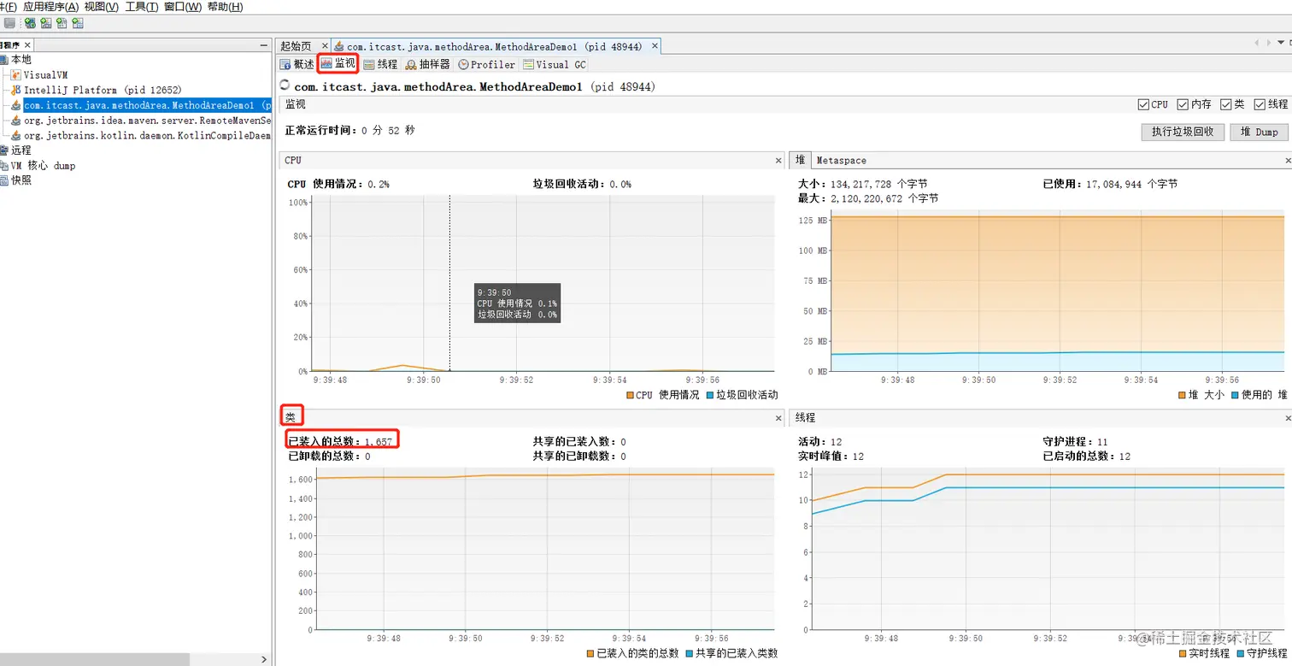
Task: Click the 已装入的总数: 1,657 label
Action: click(340, 441)
